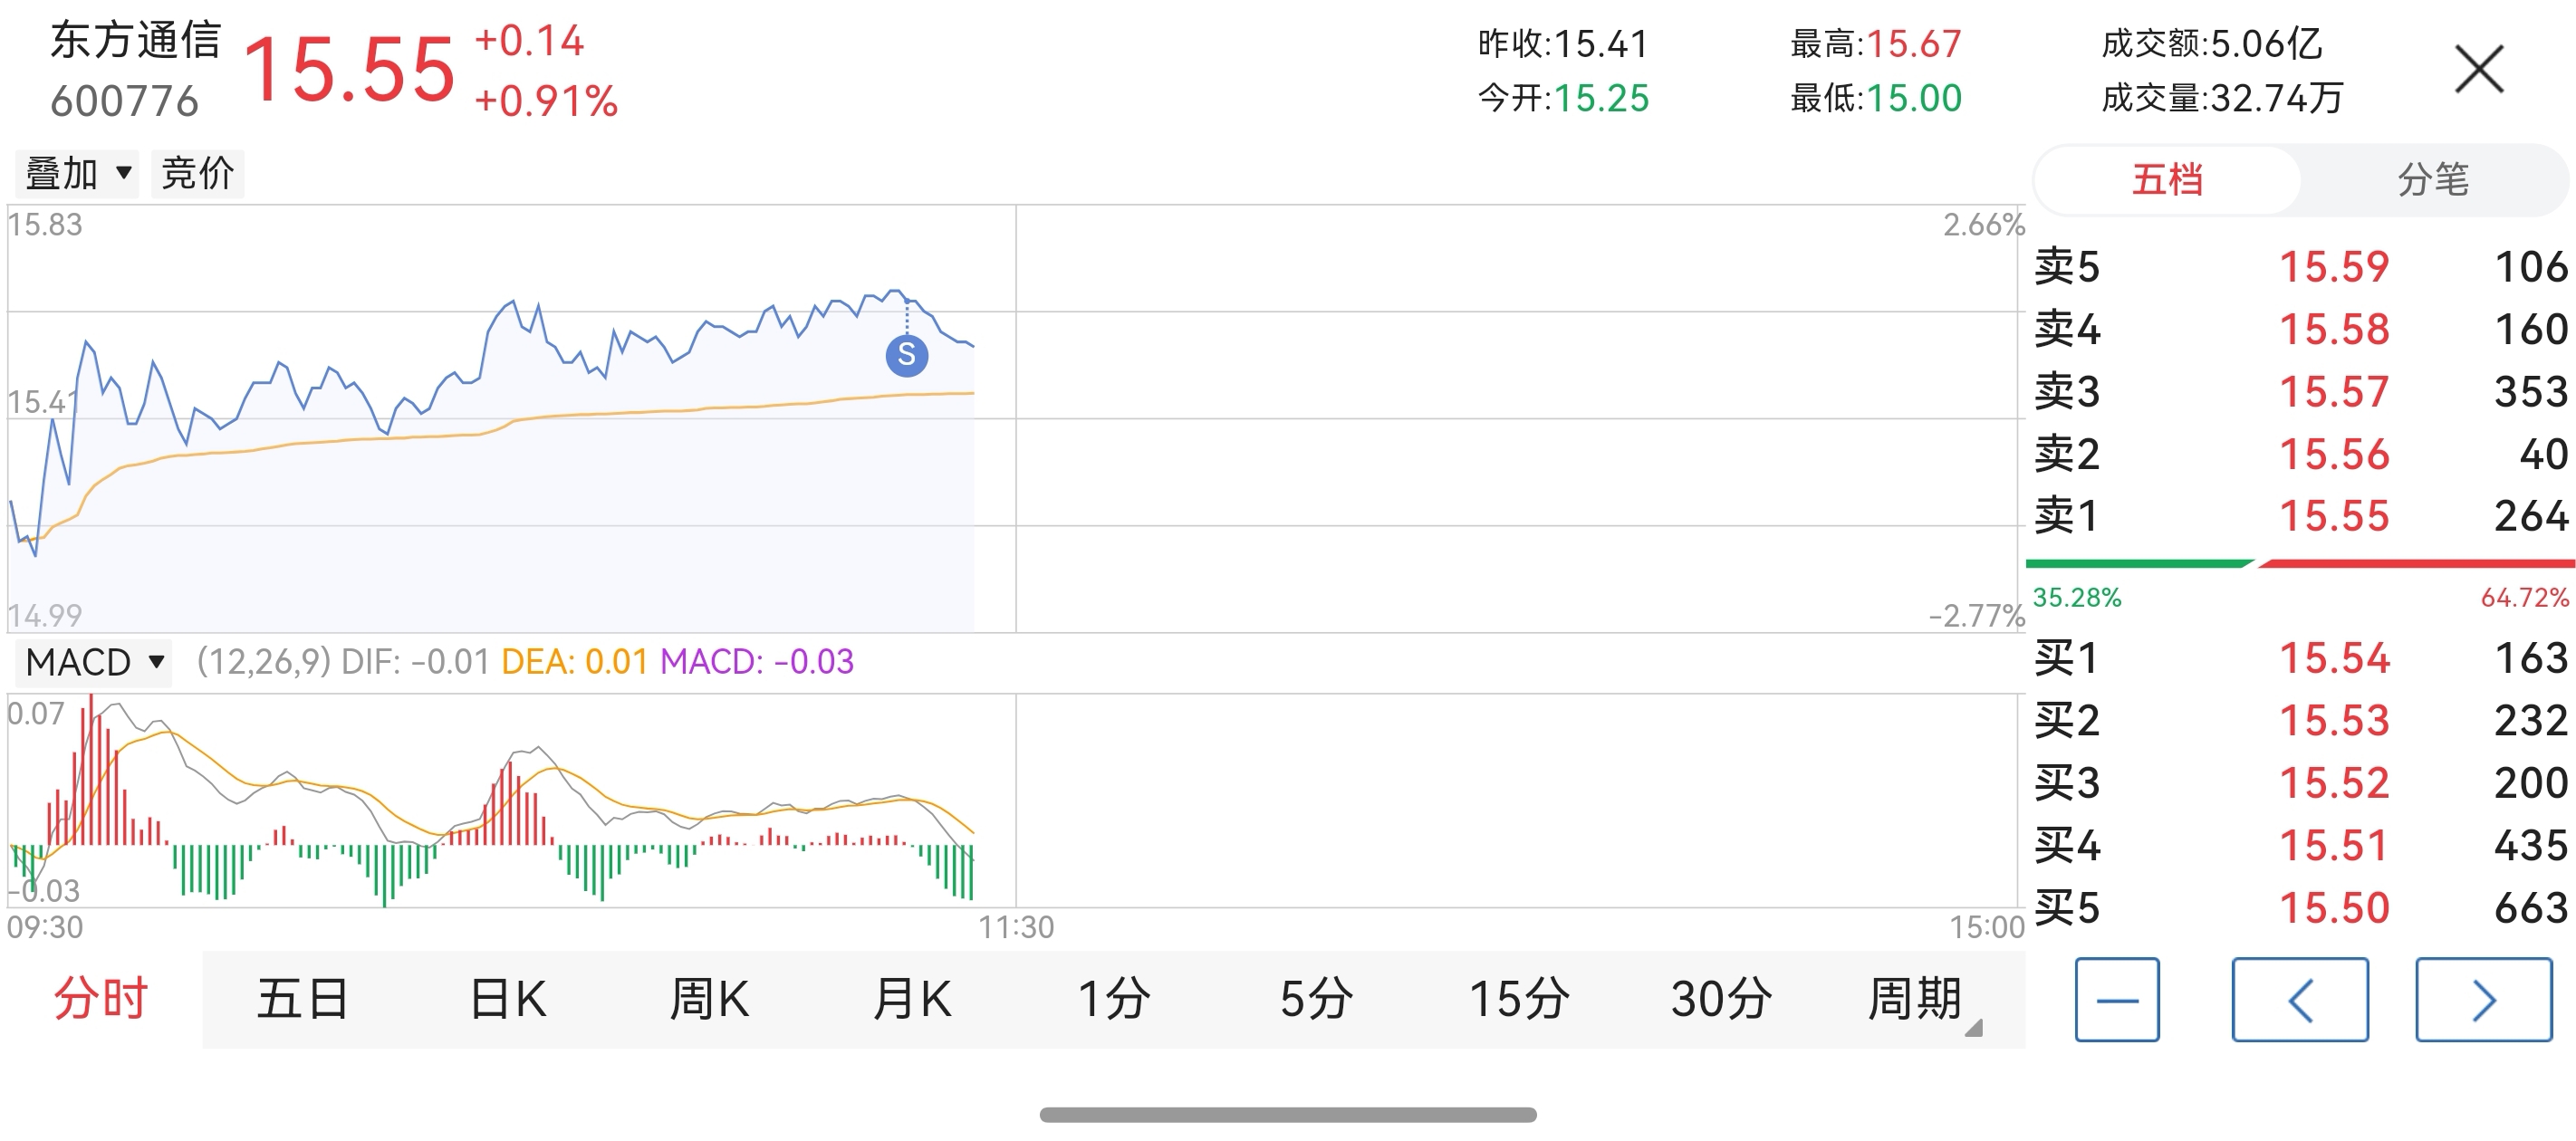Click the 买1 bid price 15.54 row
The height and width of the screenshot is (1141, 2576).
tap(2300, 658)
